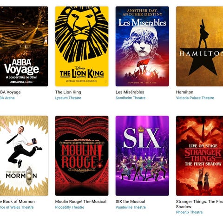The height and width of the screenshot is (223, 223).
Task: Click the Hamilton show title
Action: pos(185,92)
